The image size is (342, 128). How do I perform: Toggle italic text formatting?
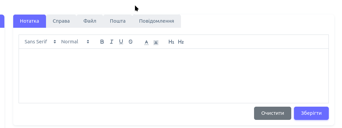pos(111,42)
